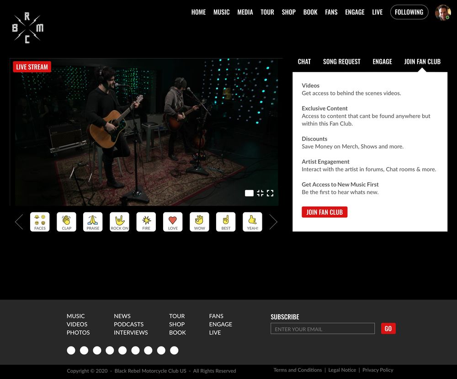Send the Love heart reaction
457x379 pixels.
[x=173, y=221]
